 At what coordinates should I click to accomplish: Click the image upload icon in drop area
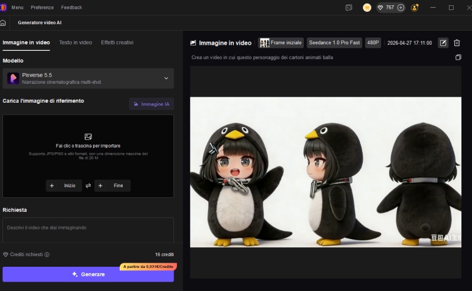88,137
